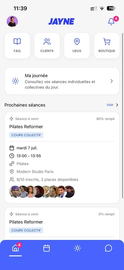124x270 pixels.
Task: Tap the last participant avatar
Action: [70, 192]
